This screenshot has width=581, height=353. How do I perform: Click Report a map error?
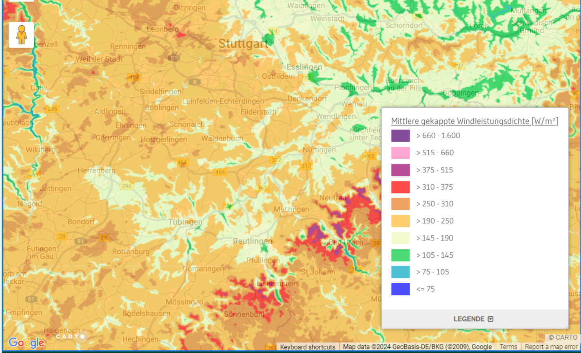[x=551, y=347]
